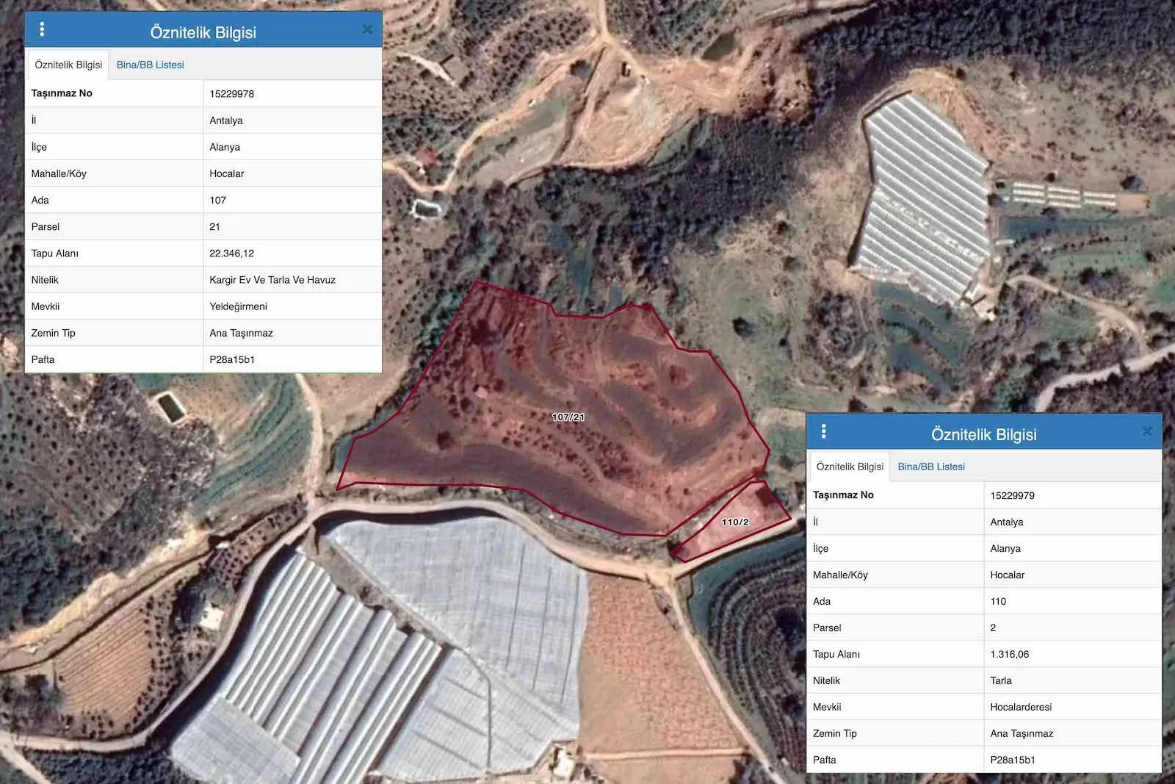Open the three-dot menu of the Taşınmaz 15229979 panel

pyautogui.click(x=823, y=431)
